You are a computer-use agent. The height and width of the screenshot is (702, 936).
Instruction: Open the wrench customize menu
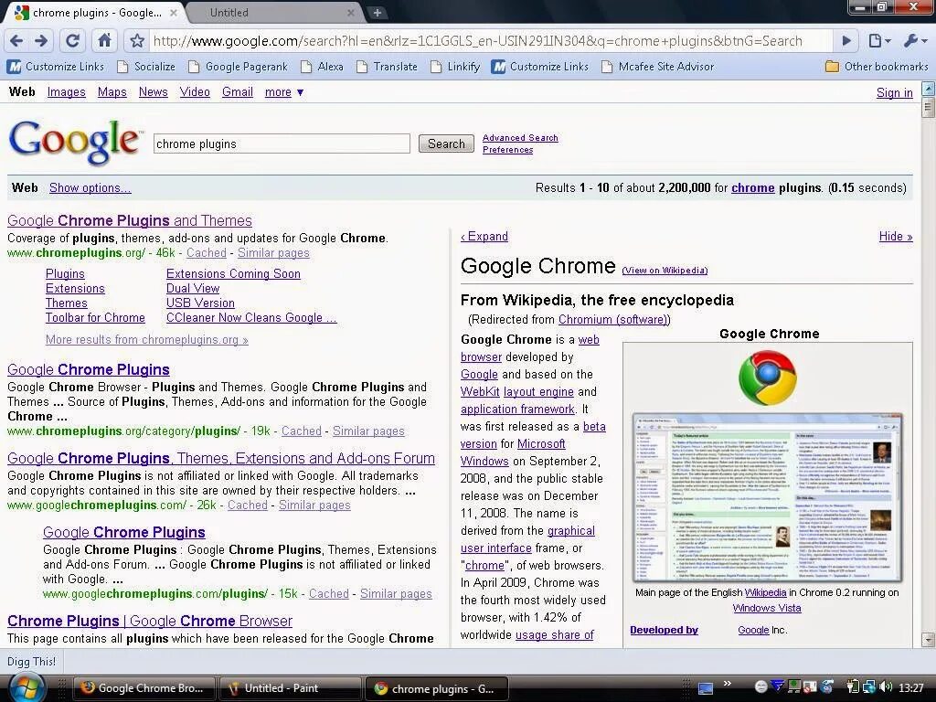pyautogui.click(x=914, y=40)
